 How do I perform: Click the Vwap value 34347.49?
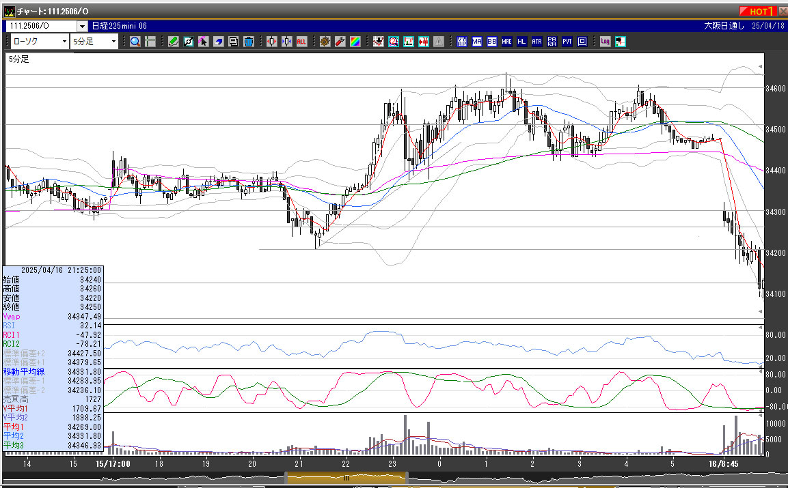point(84,316)
